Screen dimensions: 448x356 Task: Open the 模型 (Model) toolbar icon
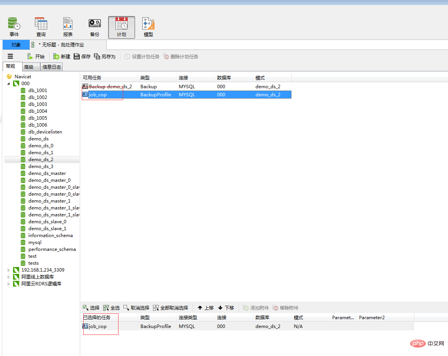point(148,27)
